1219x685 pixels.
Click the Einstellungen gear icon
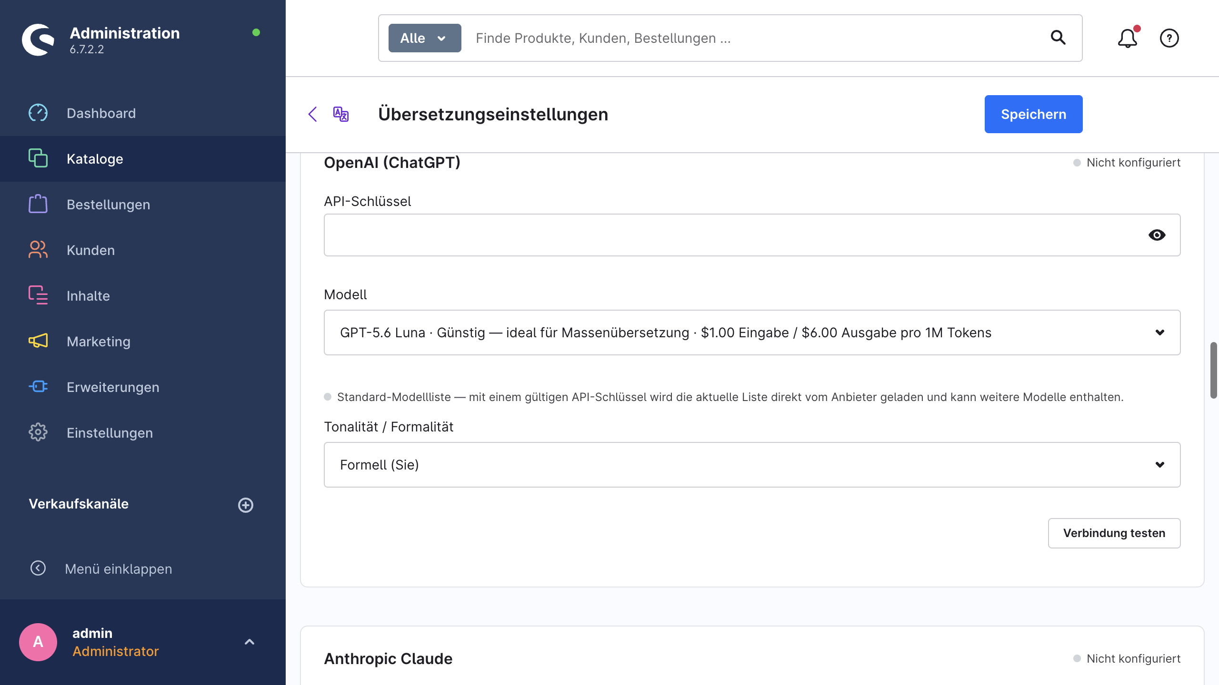tap(38, 432)
